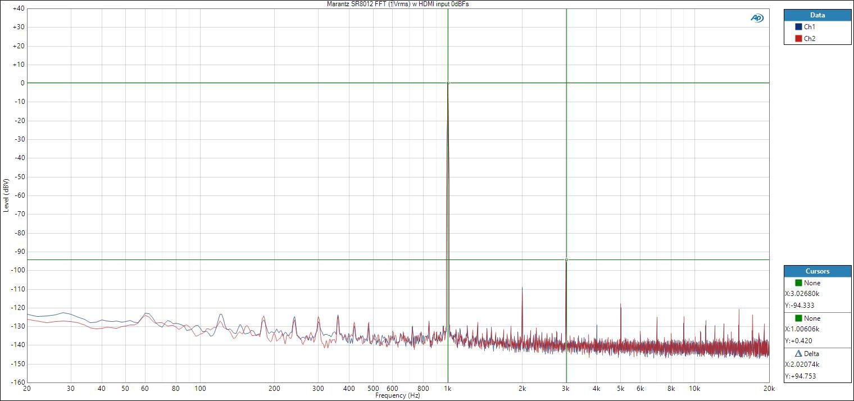854x401 pixels.
Task: Click the Audio Precision logo in the graph corner
Action: coord(757,18)
